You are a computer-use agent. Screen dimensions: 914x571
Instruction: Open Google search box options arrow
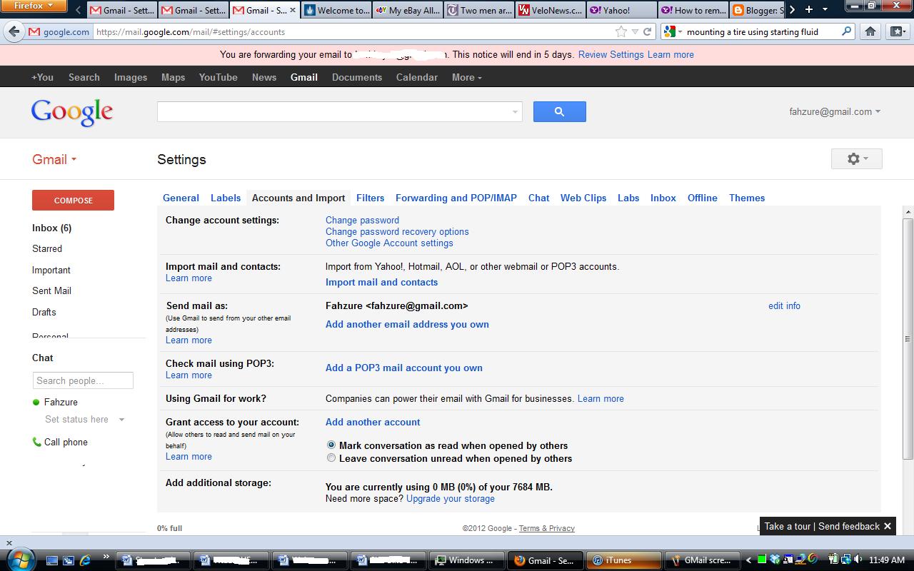[x=515, y=112]
